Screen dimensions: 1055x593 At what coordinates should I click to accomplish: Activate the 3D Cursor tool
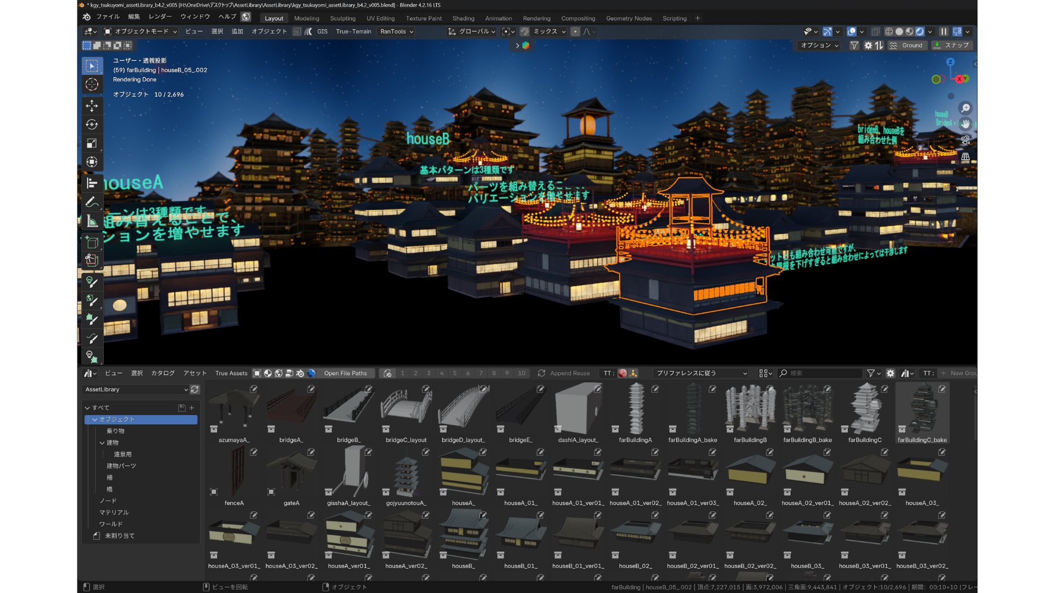pos(92,85)
